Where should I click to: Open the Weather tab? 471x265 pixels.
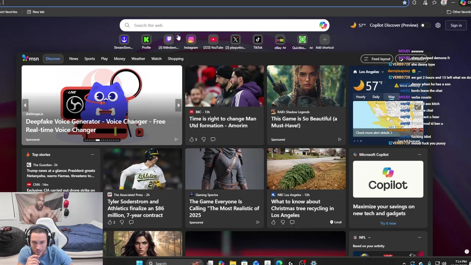point(138,59)
